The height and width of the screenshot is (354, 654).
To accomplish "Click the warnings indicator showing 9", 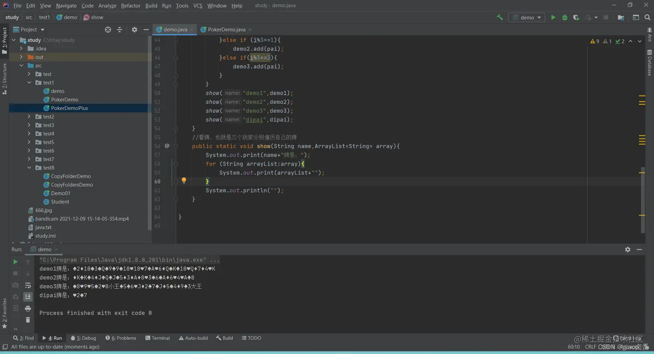I will tap(595, 41).
